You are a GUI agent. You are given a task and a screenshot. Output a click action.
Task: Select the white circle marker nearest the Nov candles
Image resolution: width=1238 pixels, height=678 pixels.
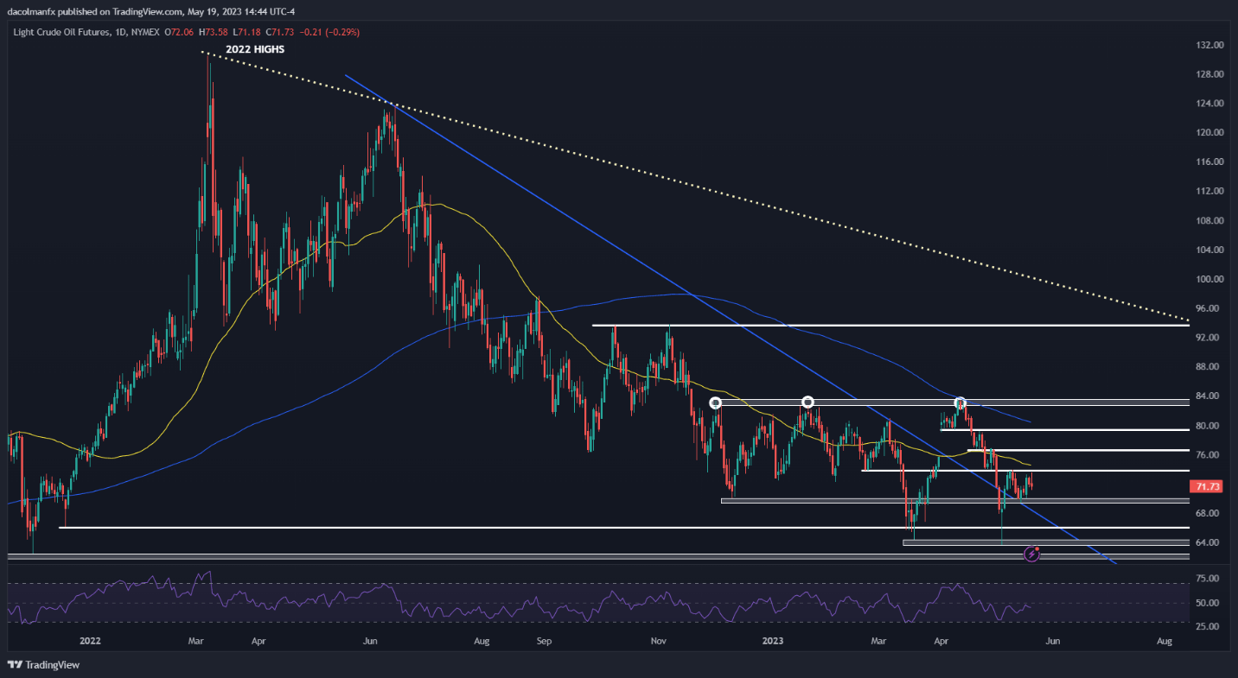click(715, 402)
